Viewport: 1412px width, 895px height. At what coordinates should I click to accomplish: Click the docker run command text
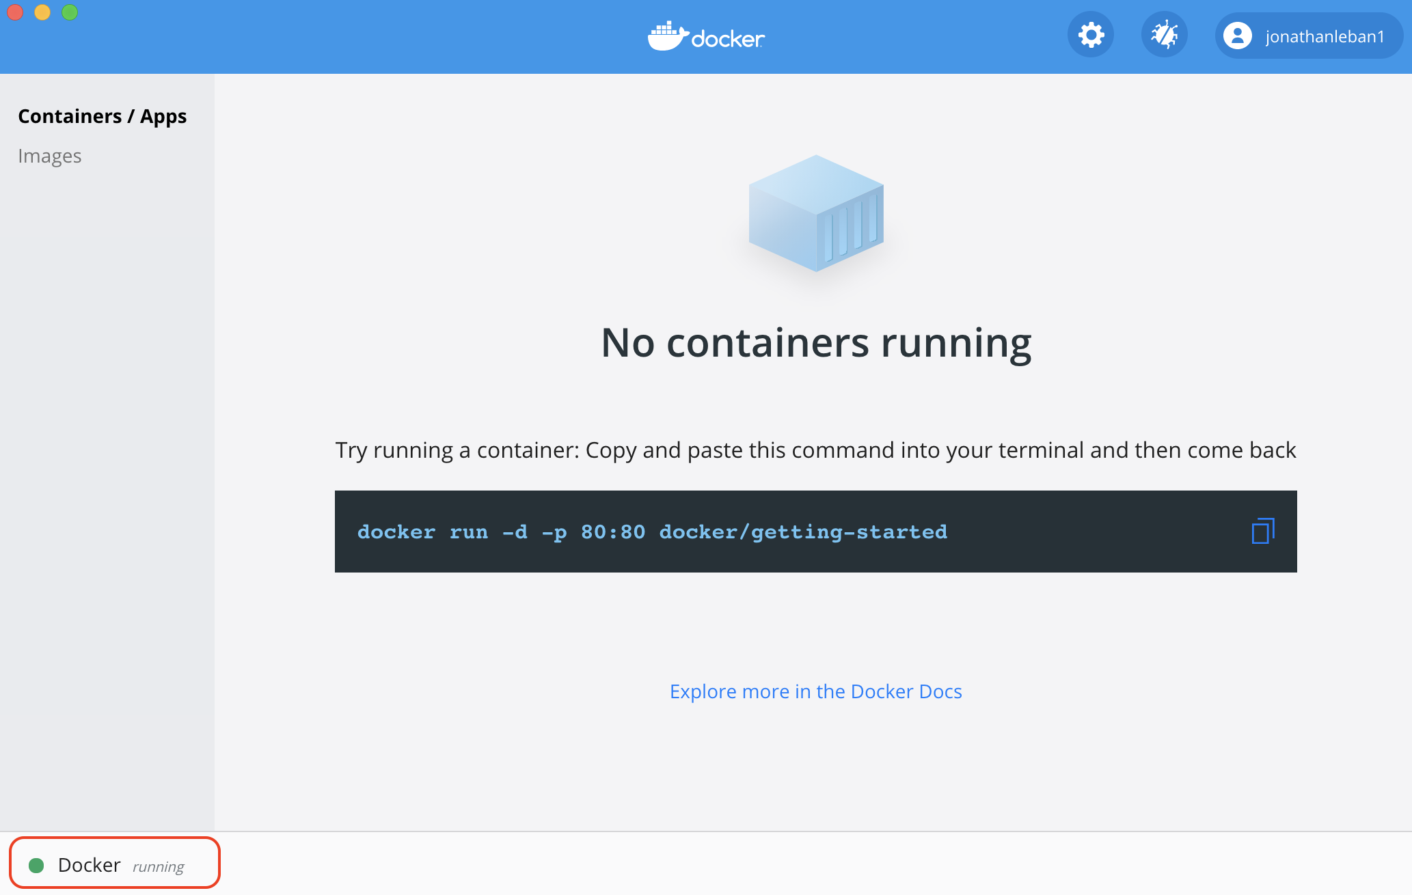652,532
